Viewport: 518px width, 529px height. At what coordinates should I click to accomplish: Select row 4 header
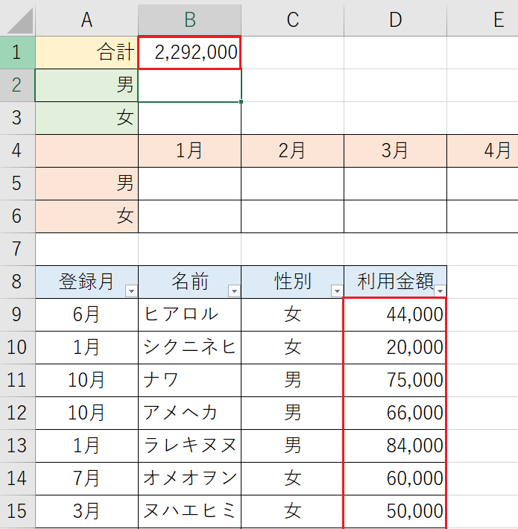tap(17, 151)
